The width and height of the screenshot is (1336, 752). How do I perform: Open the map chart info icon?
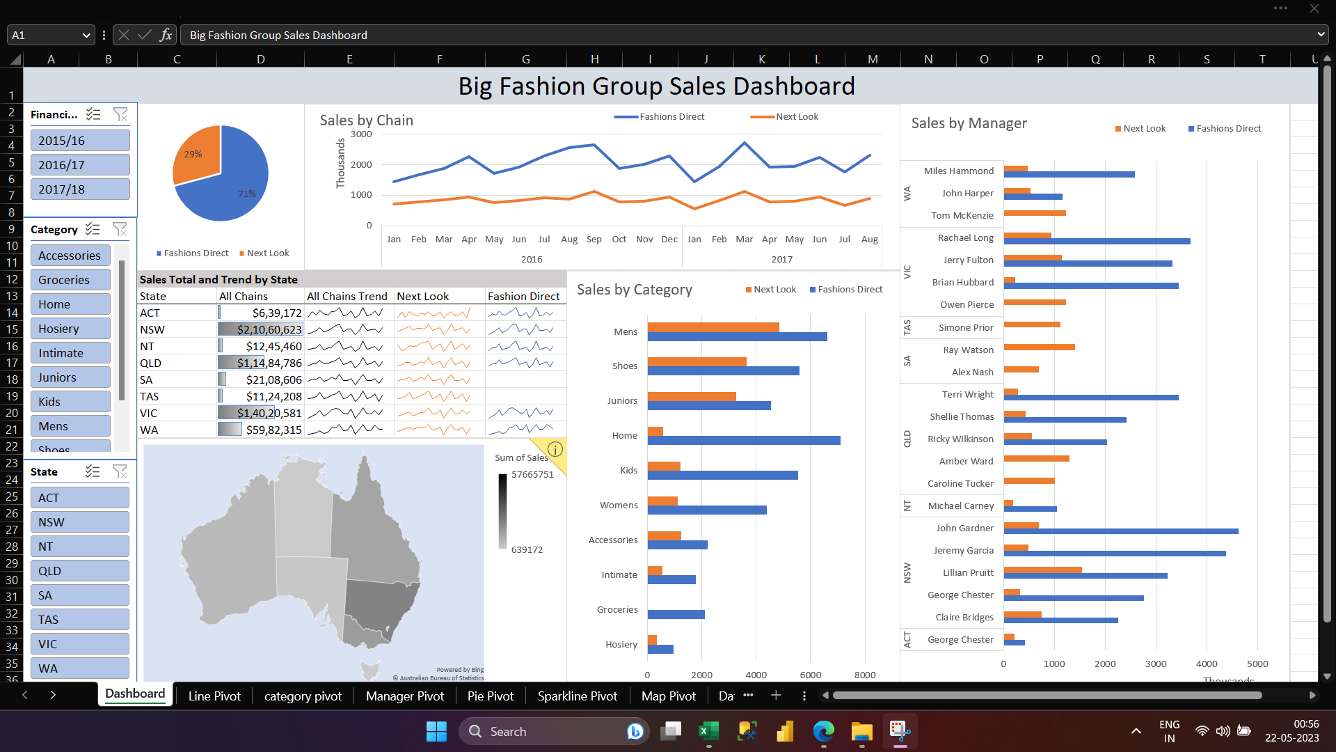pos(555,449)
